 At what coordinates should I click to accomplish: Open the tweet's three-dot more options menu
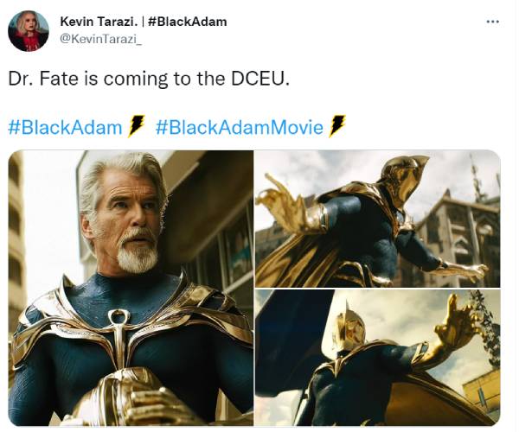(492, 22)
